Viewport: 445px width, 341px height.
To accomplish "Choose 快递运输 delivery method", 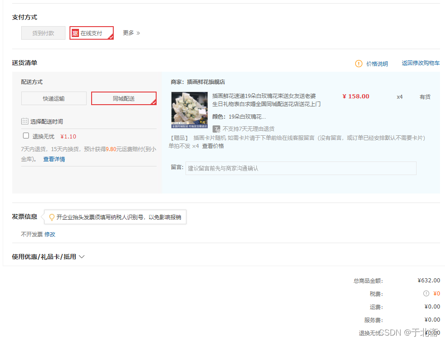I will click(x=54, y=98).
